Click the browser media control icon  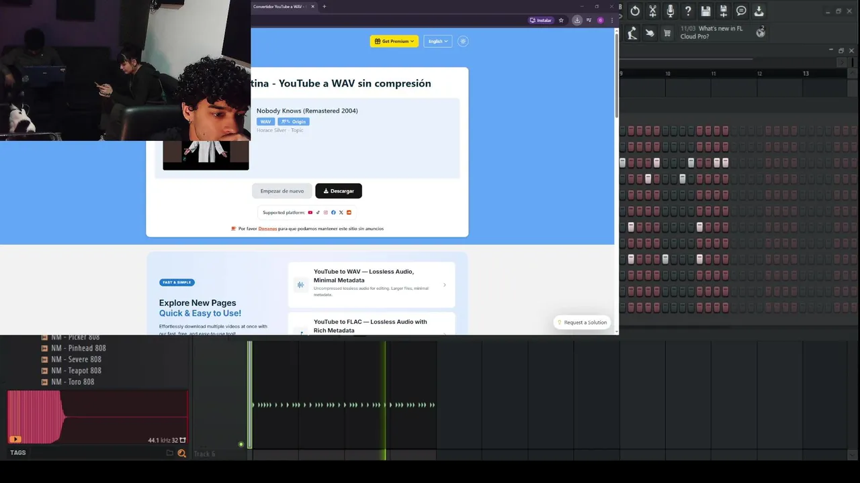pos(588,20)
